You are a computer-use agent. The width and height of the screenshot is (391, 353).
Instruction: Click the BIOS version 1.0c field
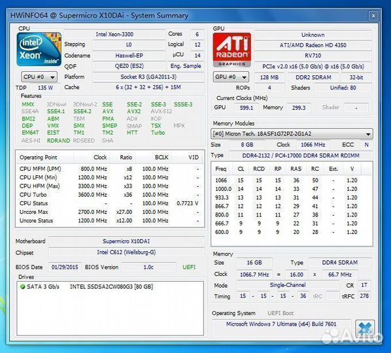pos(148,267)
